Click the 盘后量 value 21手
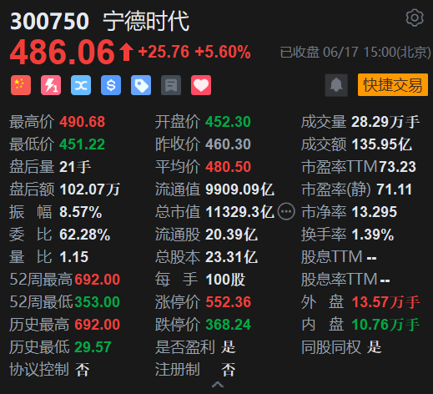 pyautogui.click(x=75, y=167)
